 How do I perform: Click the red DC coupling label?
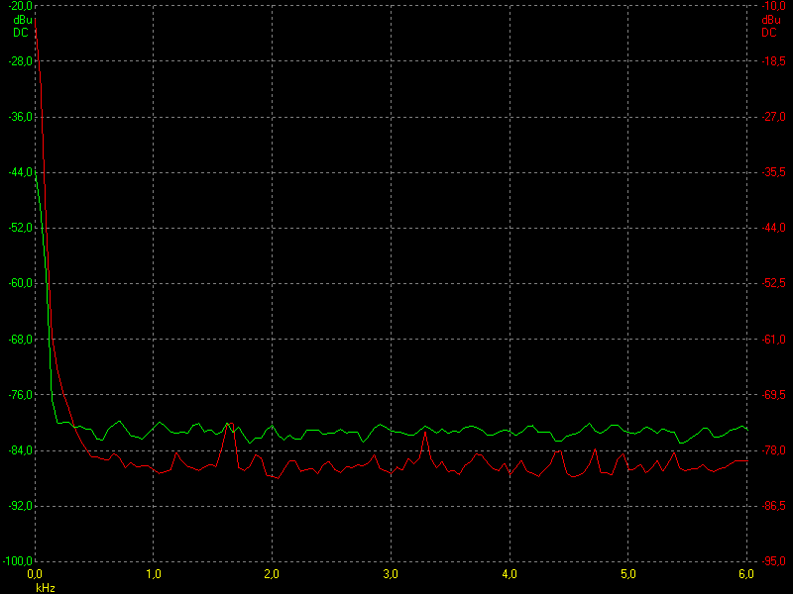click(769, 33)
